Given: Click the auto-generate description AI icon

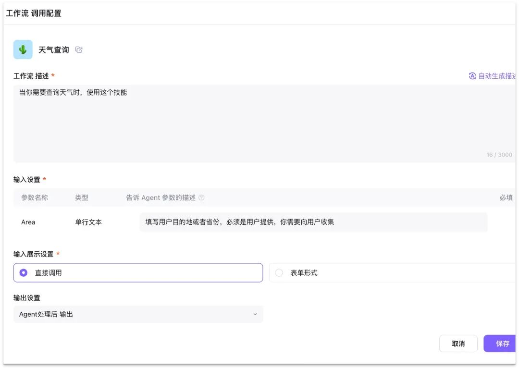Looking at the screenshot, I should (472, 76).
